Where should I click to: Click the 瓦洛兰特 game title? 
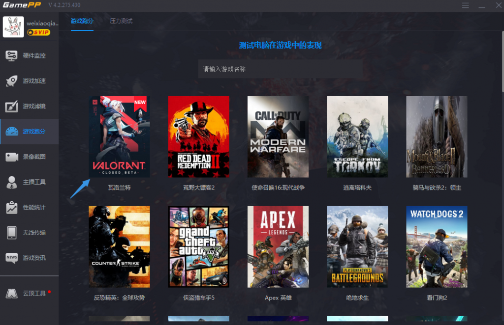coord(119,188)
